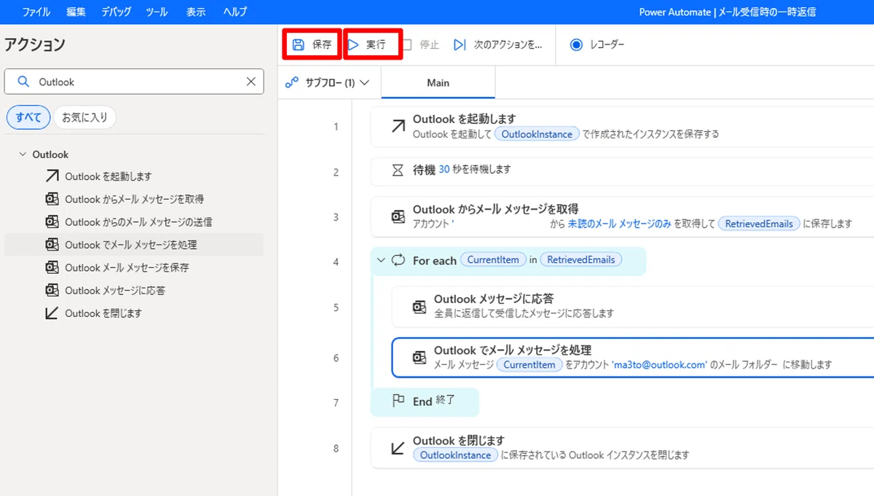This screenshot has width=874, height=496.
Task: Select 'Outlook からメール メッセージを取得' in action list
Action: [x=134, y=199]
